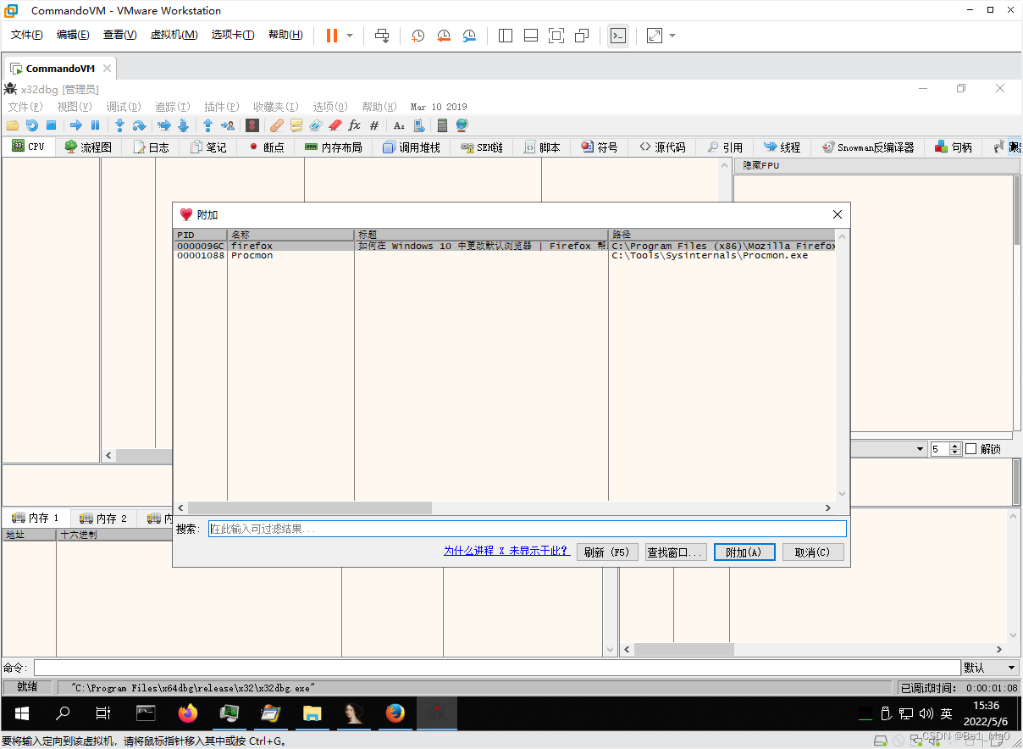
Task: Click VMware send Ctrl+Alt+Del icon
Action: (382, 36)
